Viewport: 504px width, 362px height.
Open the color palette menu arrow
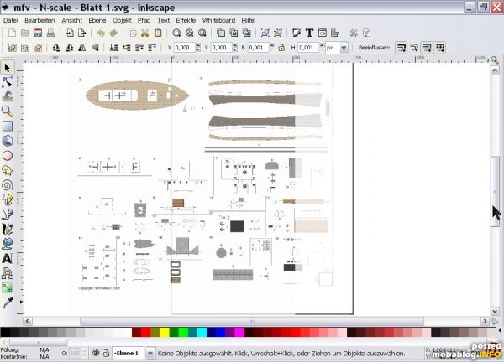[x=500, y=331]
